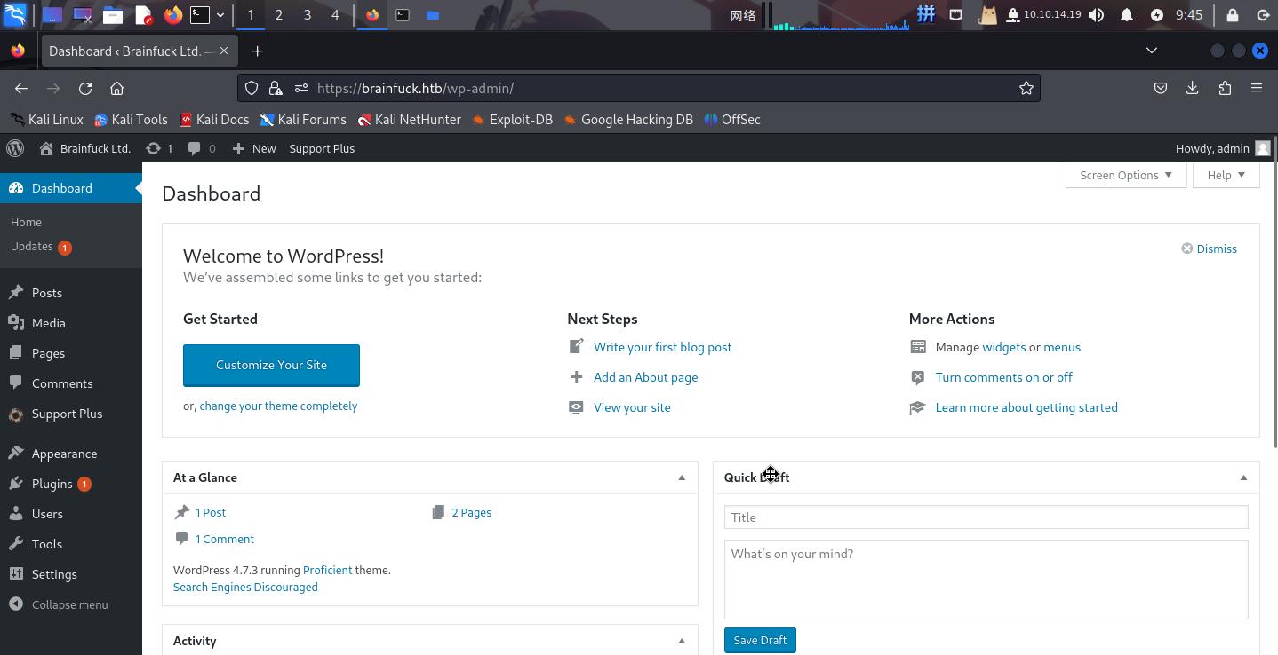Click the volume speaker tray icon
Image resolution: width=1278 pixels, height=655 pixels.
pyautogui.click(x=1097, y=14)
